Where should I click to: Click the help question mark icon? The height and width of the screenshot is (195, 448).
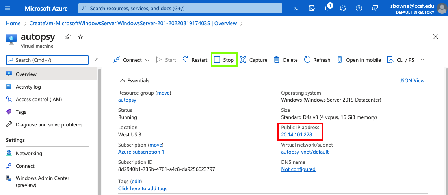359,8
